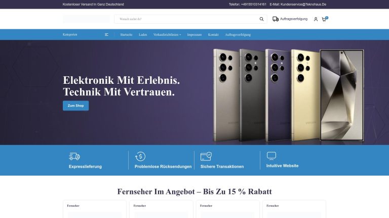This screenshot has width=389, height=218.
Task: Expand the Kategorien menu
Action: [70, 35]
